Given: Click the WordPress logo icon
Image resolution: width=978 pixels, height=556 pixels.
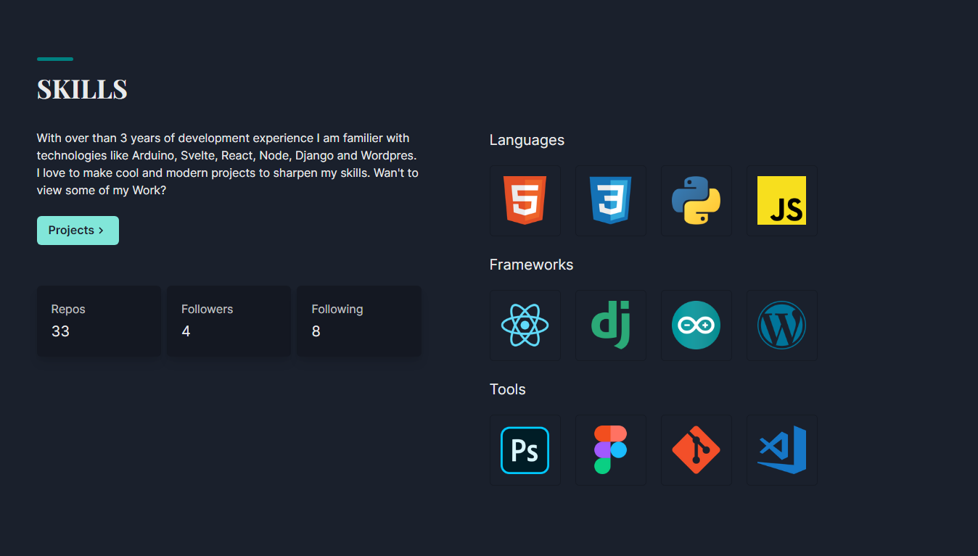Looking at the screenshot, I should pos(782,325).
